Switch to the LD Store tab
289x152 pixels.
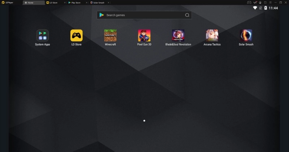click(53, 3)
